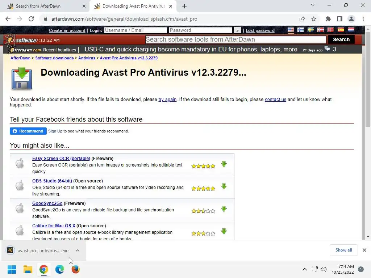The height and width of the screenshot is (278, 371).
Task: Open the Chrome profile menu
Action: click(351, 19)
